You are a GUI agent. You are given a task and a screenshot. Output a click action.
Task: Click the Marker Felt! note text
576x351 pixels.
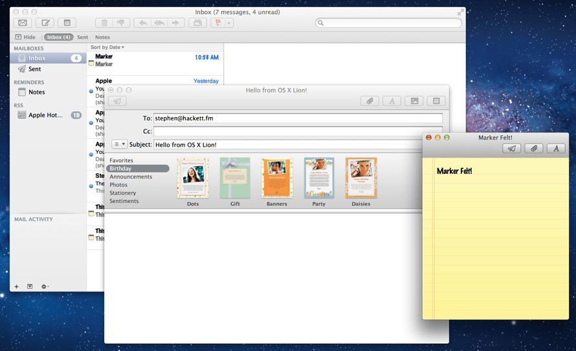[x=454, y=171]
